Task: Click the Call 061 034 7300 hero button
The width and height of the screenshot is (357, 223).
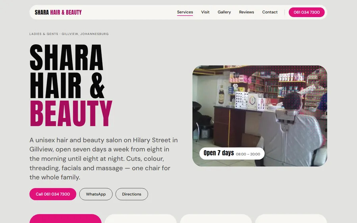Action: point(53,194)
